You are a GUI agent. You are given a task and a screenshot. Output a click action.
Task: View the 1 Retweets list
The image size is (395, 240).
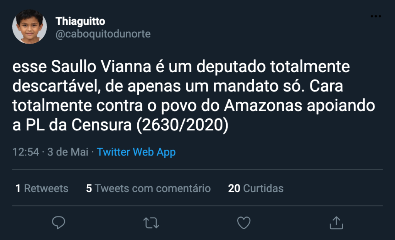pyautogui.click(x=42, y=188)
